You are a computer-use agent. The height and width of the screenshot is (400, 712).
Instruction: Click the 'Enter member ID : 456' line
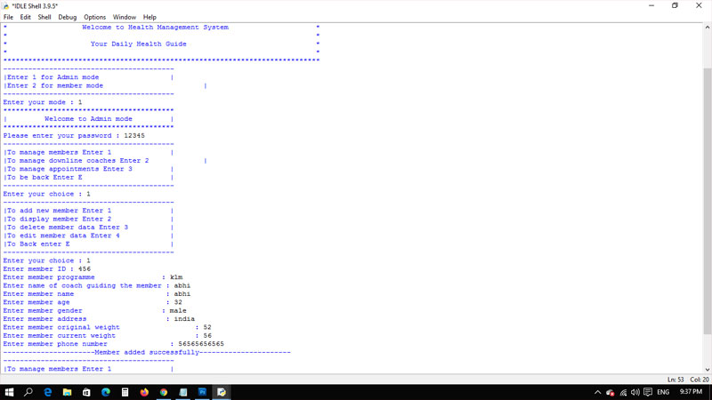47,269
